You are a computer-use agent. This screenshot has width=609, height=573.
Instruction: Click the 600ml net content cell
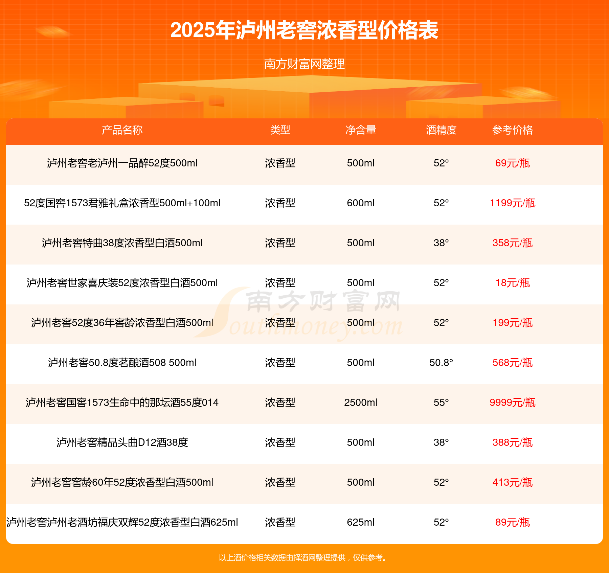point(361,203)
